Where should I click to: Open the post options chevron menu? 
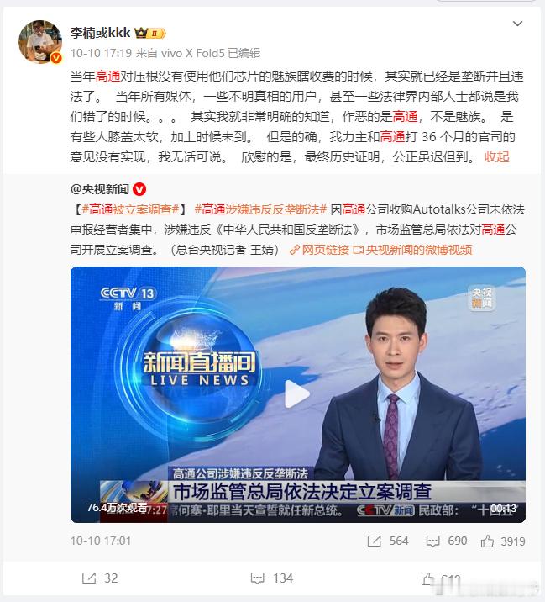[x=517, y=24]
